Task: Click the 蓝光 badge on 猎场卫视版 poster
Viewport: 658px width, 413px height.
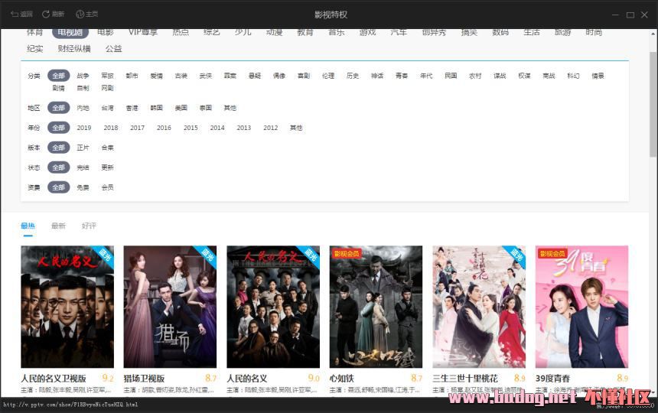Action: [x=207, y=255]
